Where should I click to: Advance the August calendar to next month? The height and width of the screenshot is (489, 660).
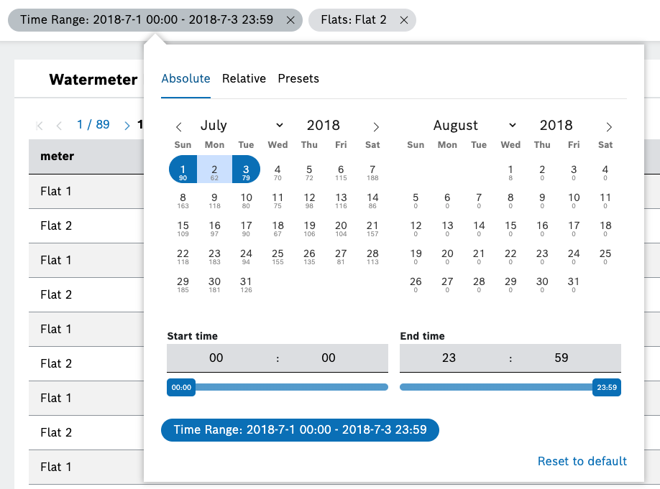coord(608,127)
